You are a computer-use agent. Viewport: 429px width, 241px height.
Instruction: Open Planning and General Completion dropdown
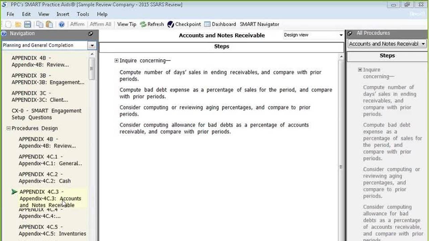click(x=92, y=46)
